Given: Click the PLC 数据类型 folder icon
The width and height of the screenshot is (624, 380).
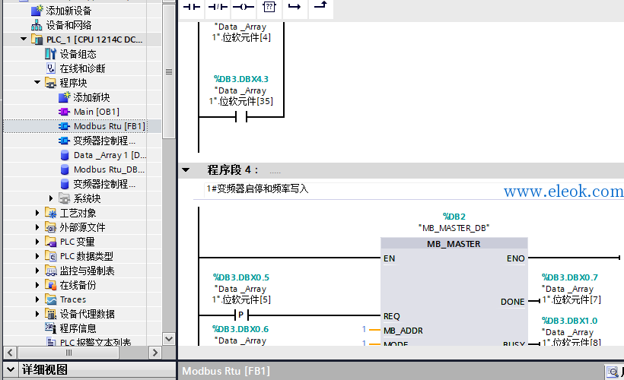Looking at the screenshot, I should [x=50, y=256].
